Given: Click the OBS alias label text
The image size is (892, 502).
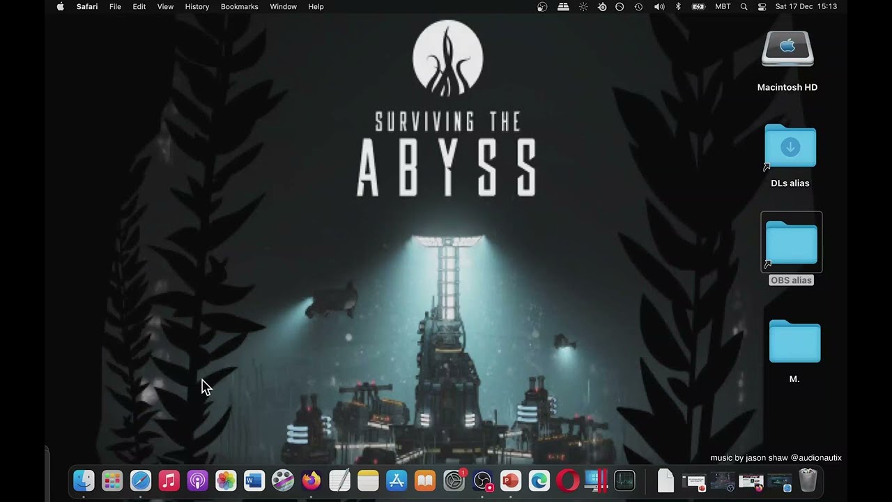Looking at the screenshot, I should click(x=791, y=280).
